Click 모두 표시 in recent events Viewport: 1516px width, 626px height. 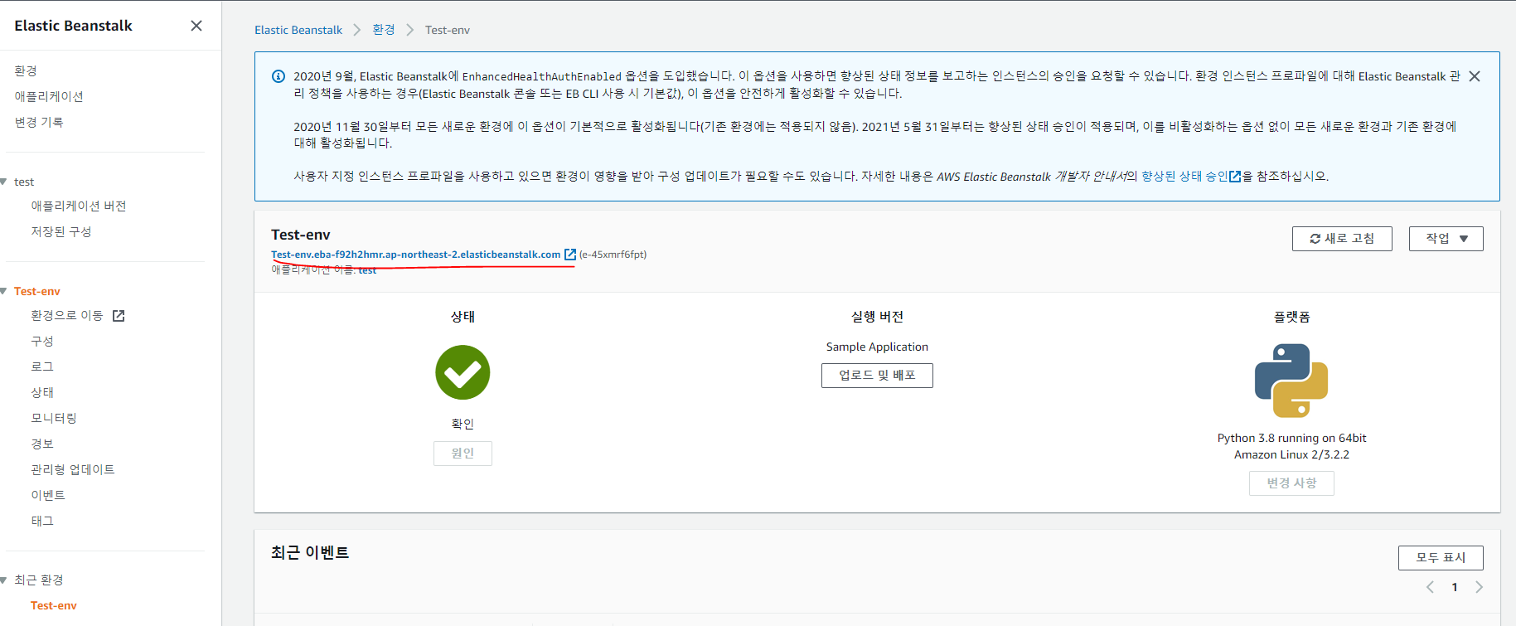pyautogui.click(x=1441, y=558)
